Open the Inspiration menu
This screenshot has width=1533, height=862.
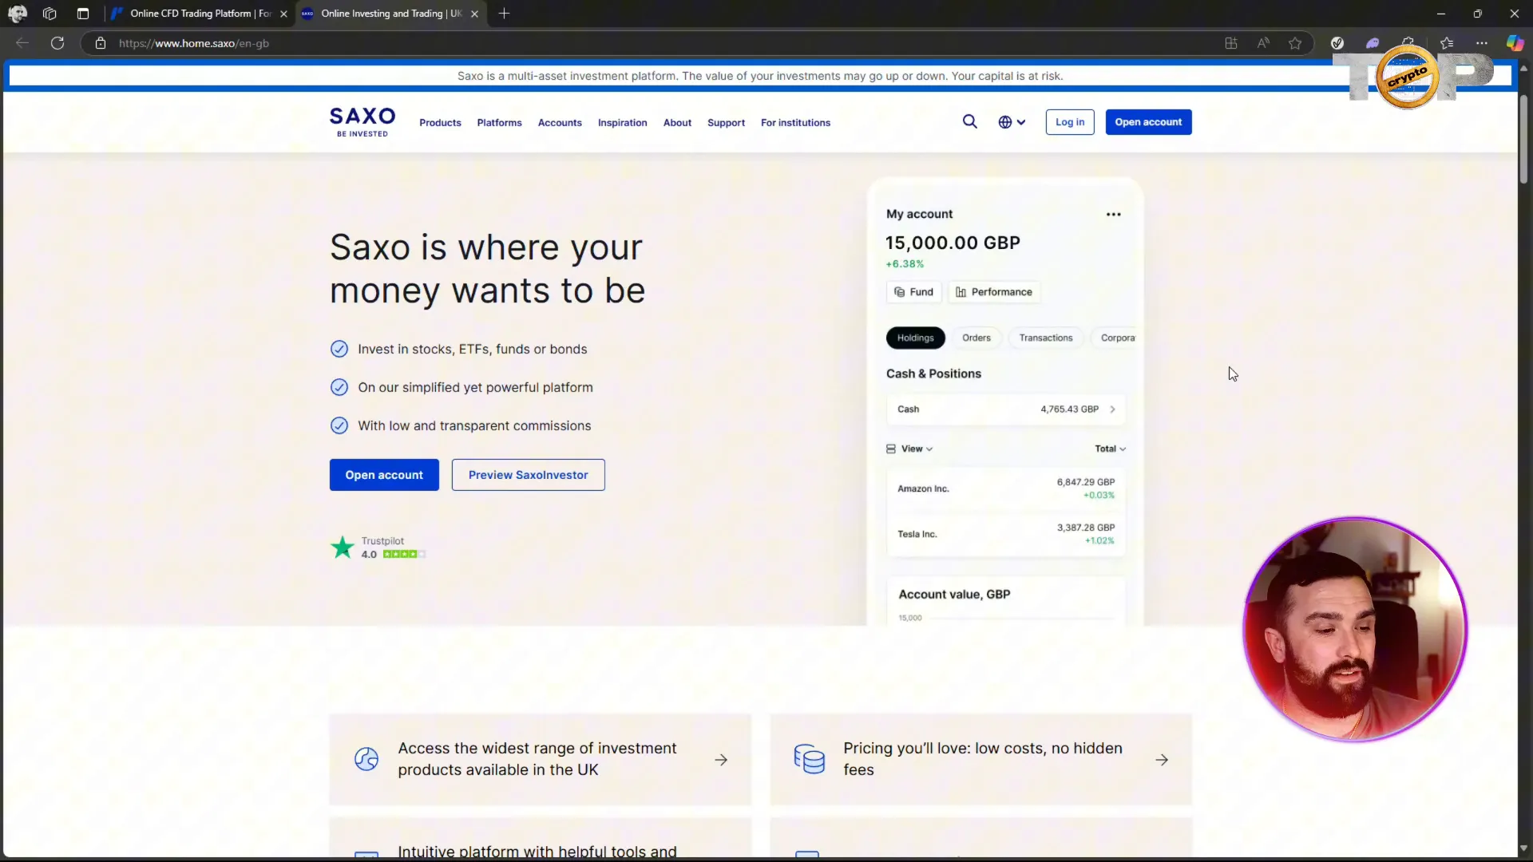[x=622, y=123]
